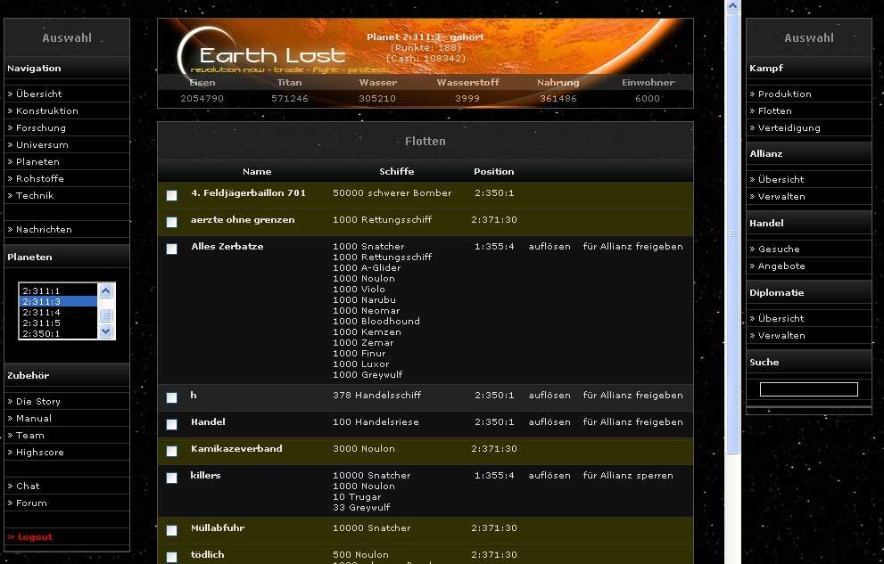Open Universum in the left menu

pyautogui.click(x=42, y=144)
